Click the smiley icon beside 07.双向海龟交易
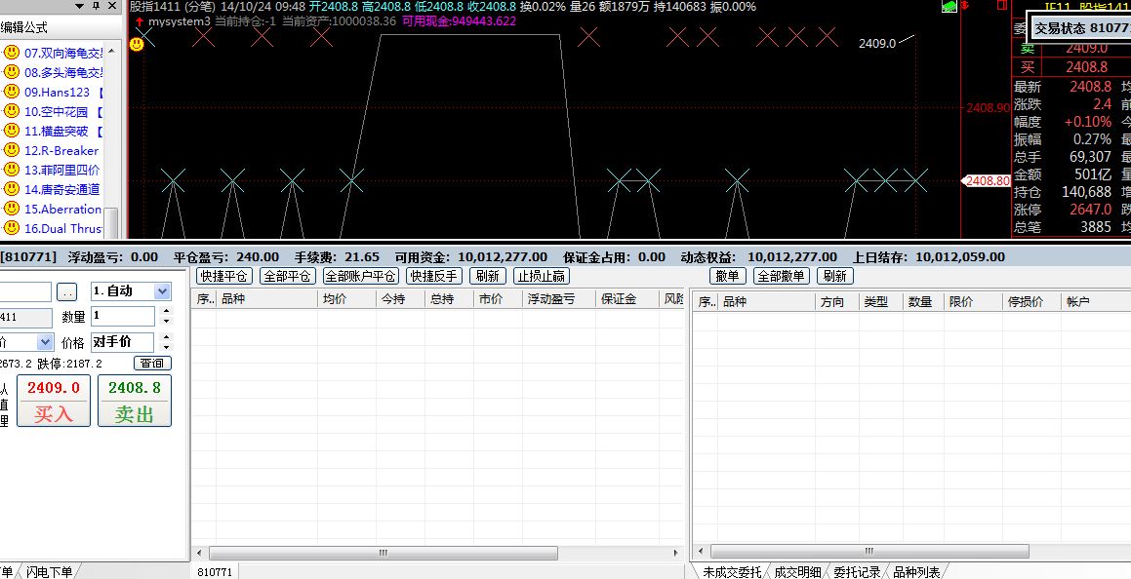 [11, 53]
